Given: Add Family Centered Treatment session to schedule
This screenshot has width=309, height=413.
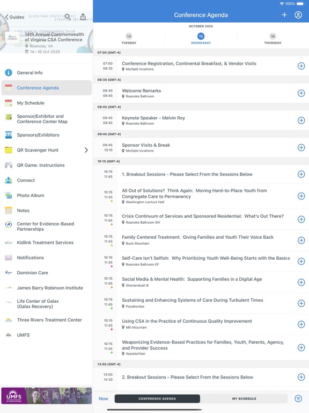Looking at the screenshot, I should [301, 240].
